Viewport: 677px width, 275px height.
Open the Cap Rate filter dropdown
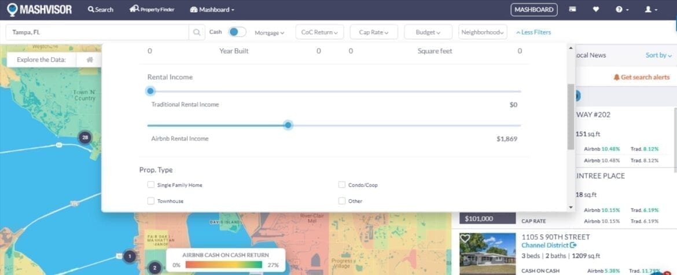pos(373,32)
